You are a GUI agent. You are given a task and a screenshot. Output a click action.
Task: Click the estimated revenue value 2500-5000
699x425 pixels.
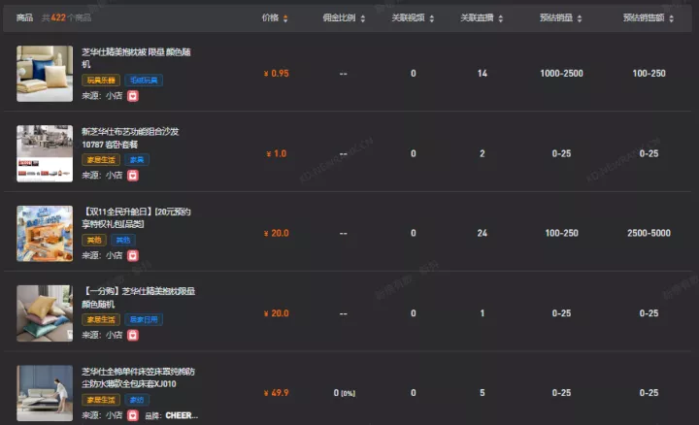point(649,233)
